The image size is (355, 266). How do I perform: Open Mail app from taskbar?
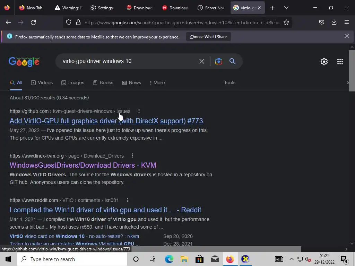point(215,259)
